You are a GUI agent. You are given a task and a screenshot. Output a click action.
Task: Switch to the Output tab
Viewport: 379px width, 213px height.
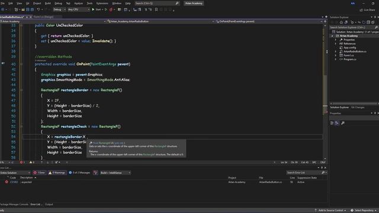pos(49,204)
